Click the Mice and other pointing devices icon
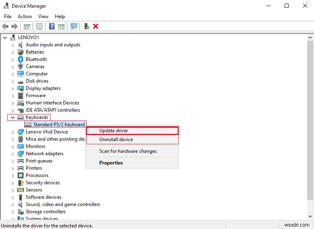 [21, 139]
